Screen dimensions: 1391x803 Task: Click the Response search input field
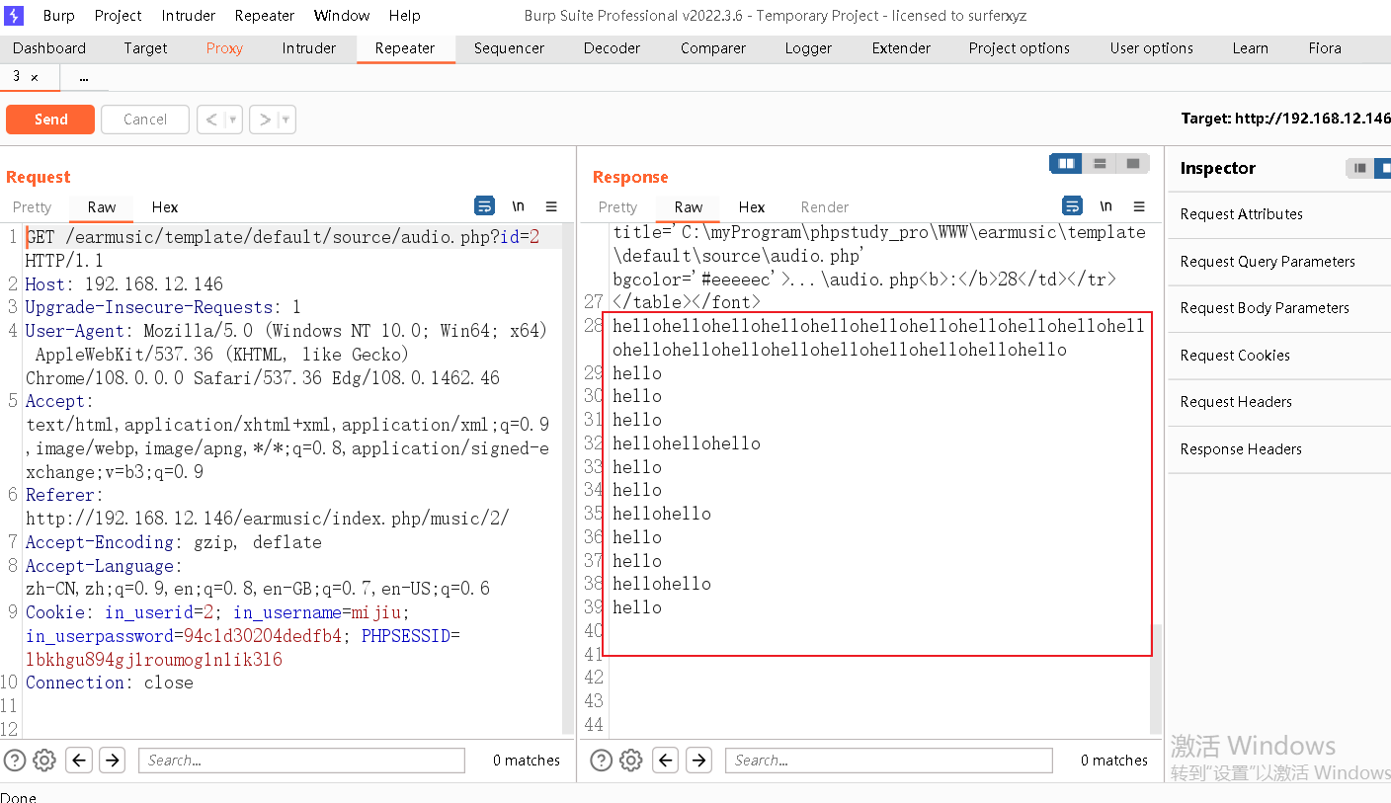(889, 760)
